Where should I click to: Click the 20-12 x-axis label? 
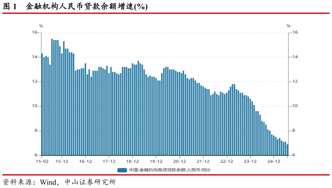179,161
